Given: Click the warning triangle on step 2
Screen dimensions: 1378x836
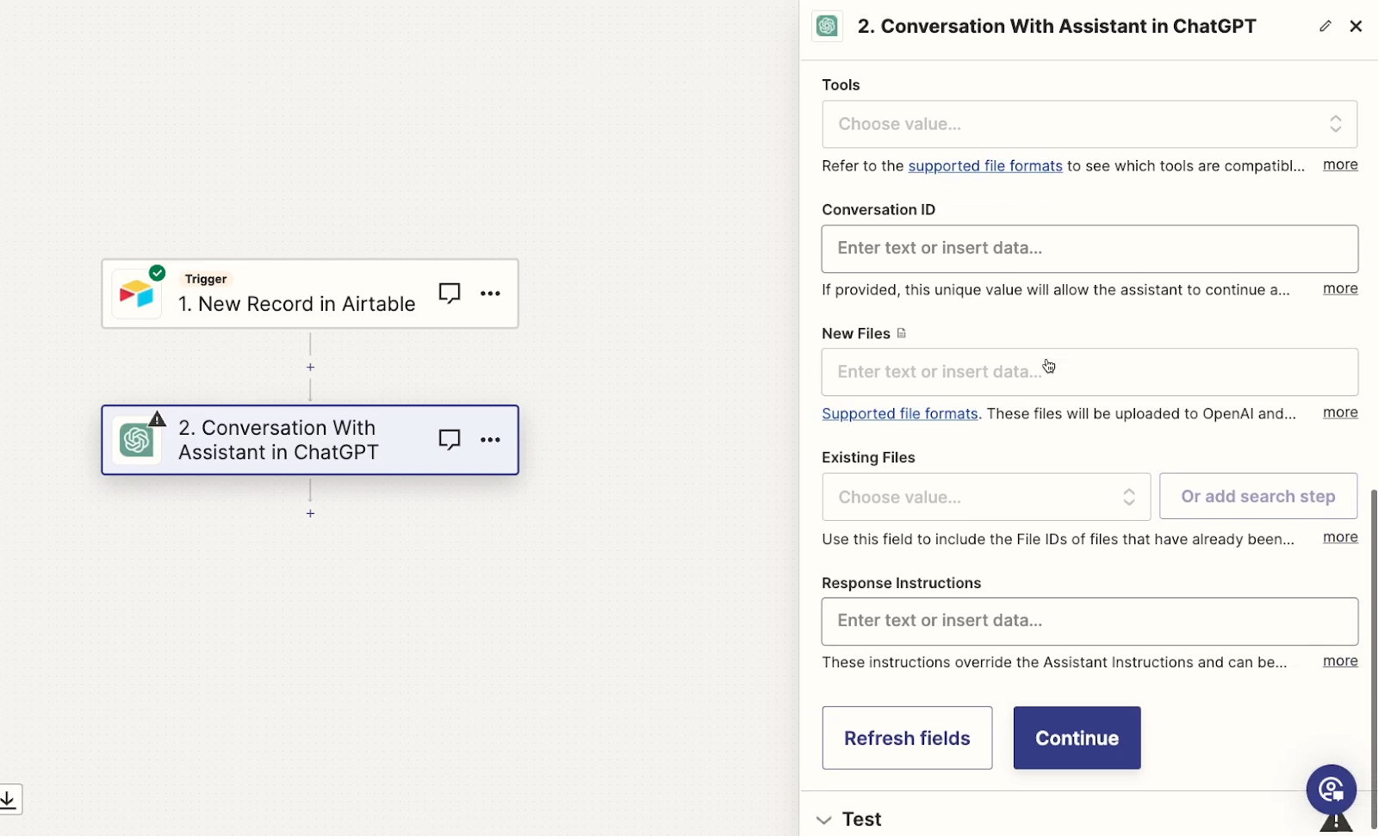Looking at the screenshot, I should pos(157,419).
